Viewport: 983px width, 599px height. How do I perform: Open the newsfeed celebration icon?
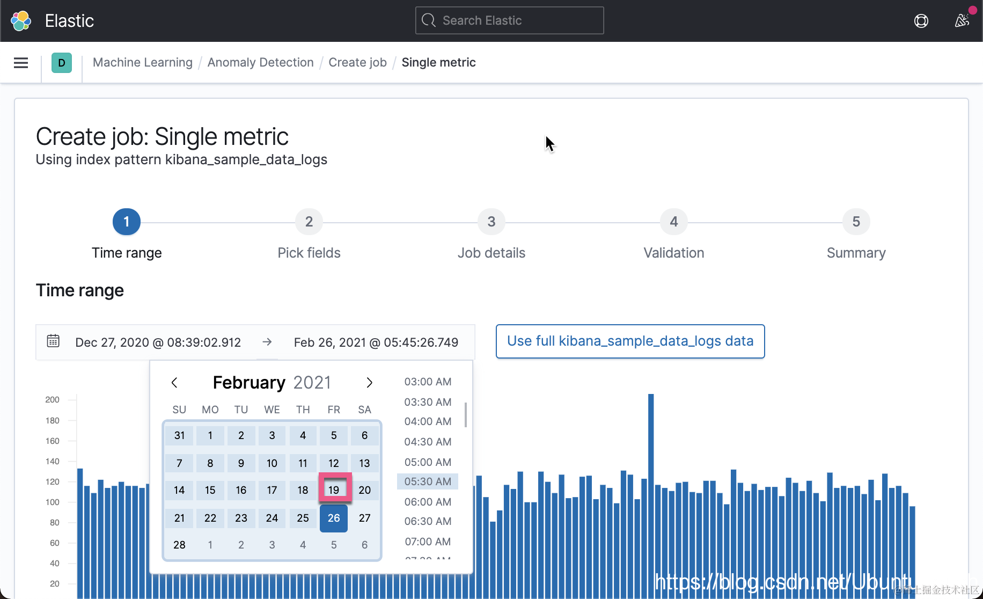pyautogui.click(x=962, y=21)
